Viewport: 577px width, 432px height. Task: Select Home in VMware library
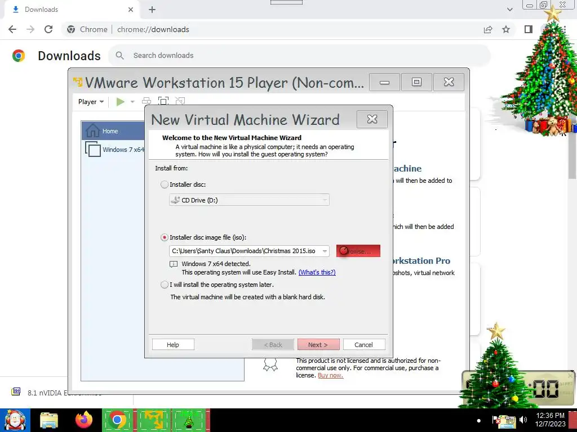[113, 131]
